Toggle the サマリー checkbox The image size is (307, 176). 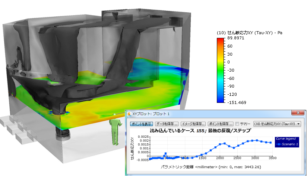(237, 124)
